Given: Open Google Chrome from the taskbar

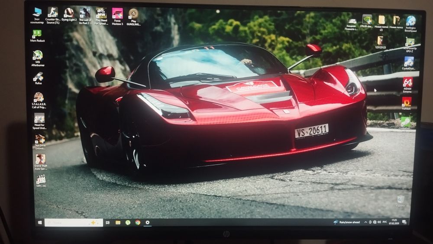Looking at the screenshot, I should coord(138,222).
